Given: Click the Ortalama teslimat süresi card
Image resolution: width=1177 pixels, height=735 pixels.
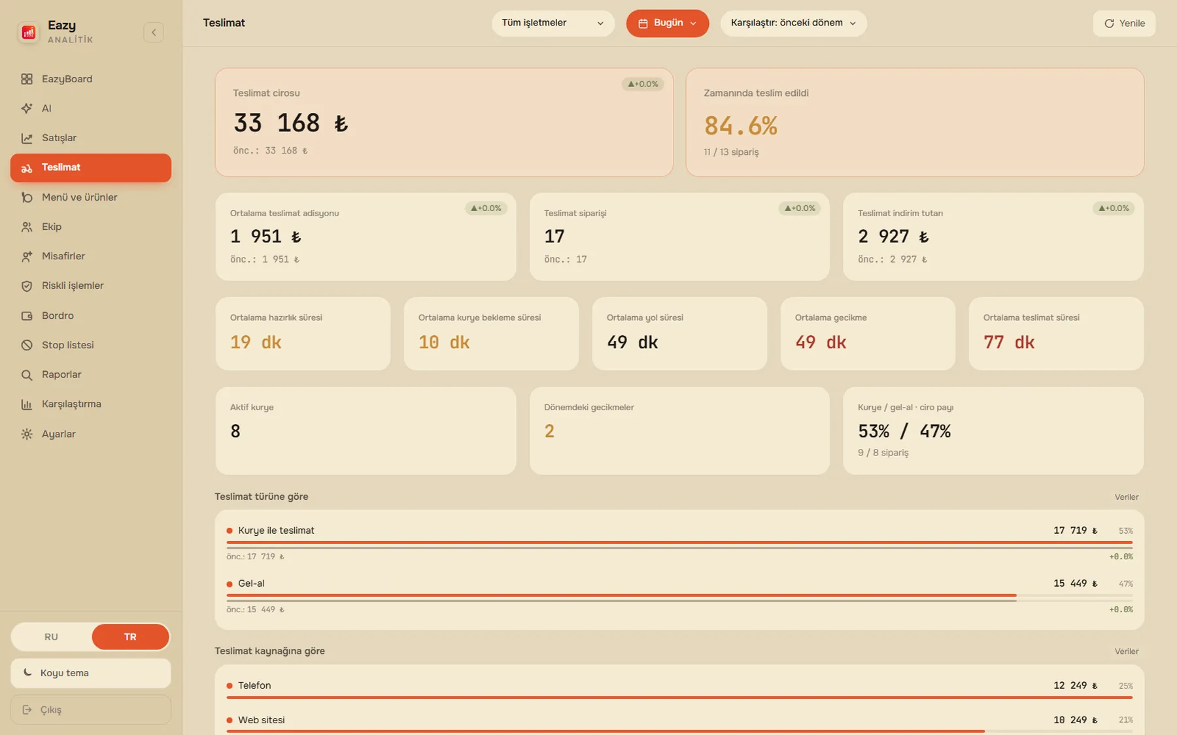Looking at the screenshot, I should 1056,334.
